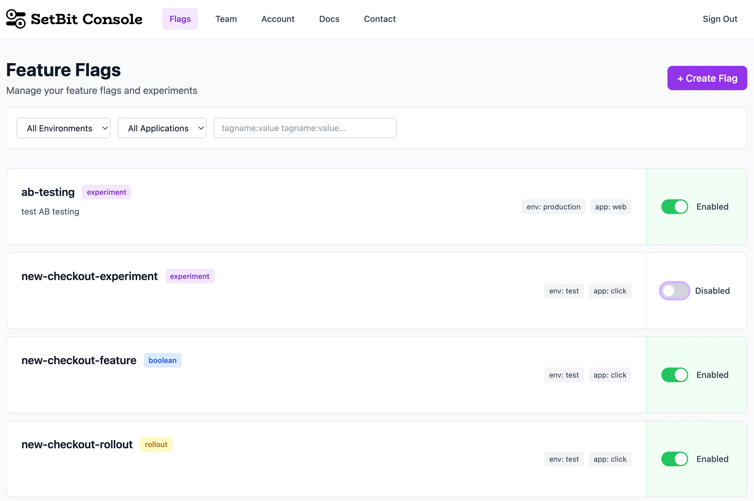Expand the All Applications dropdown
Viewport: 754px width, 501px height.
pos(162,128)
